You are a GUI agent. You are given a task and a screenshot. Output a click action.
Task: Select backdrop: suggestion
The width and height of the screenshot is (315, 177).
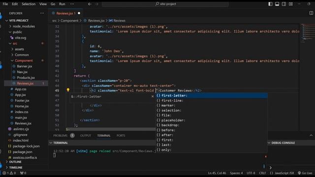tap(212, 125)
